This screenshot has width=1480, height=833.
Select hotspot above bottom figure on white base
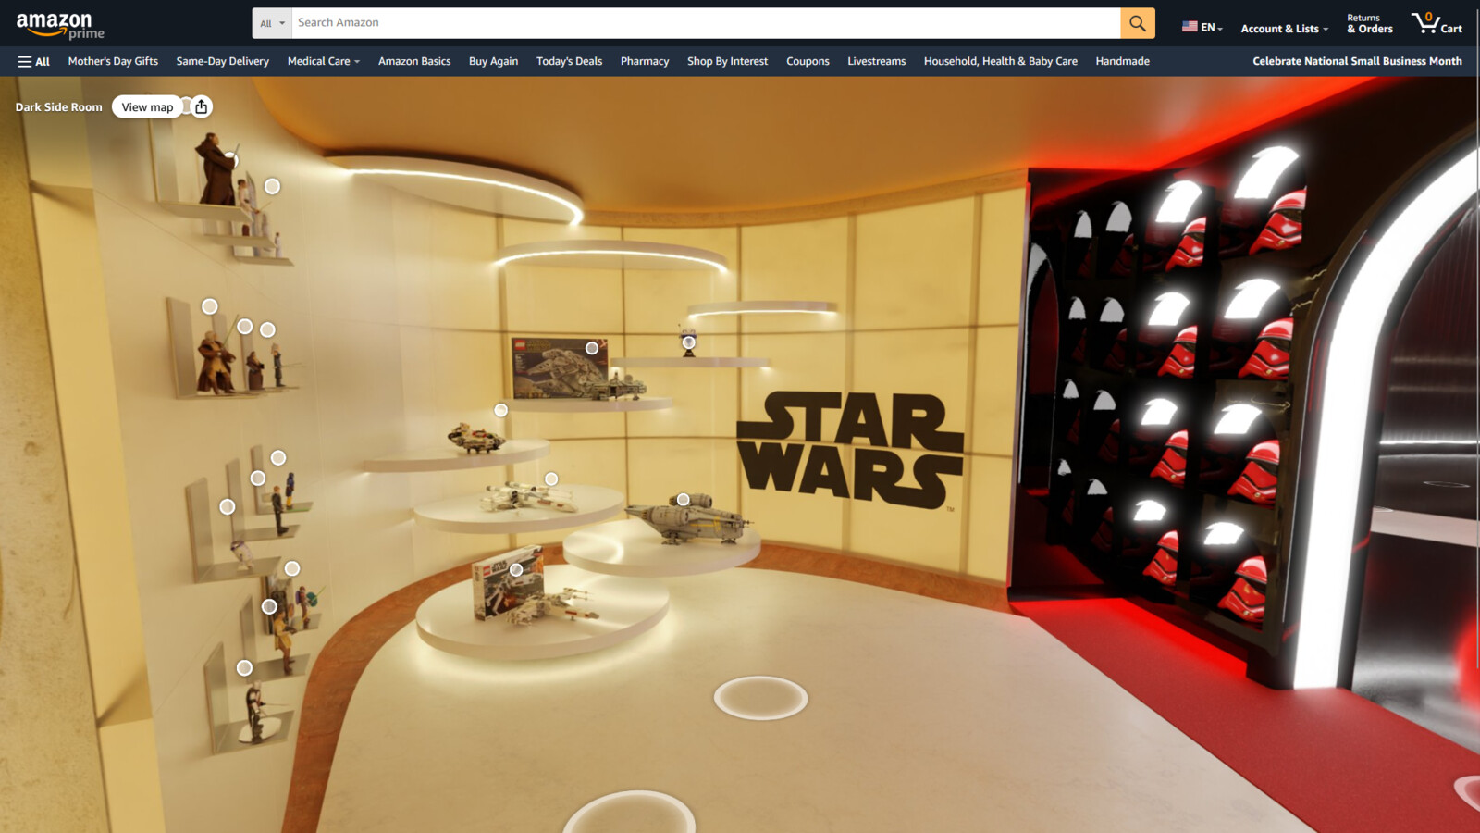point(244,667)
